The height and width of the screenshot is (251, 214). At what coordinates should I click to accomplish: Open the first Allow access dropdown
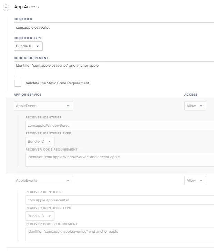click(195, 106)
